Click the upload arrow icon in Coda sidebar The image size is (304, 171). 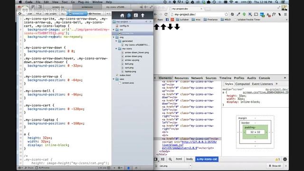tap(142, 15)
